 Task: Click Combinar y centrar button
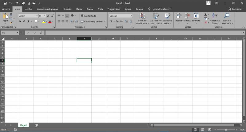[x=92, y=21]
